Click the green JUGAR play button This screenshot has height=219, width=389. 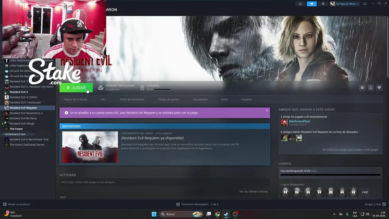76,88
